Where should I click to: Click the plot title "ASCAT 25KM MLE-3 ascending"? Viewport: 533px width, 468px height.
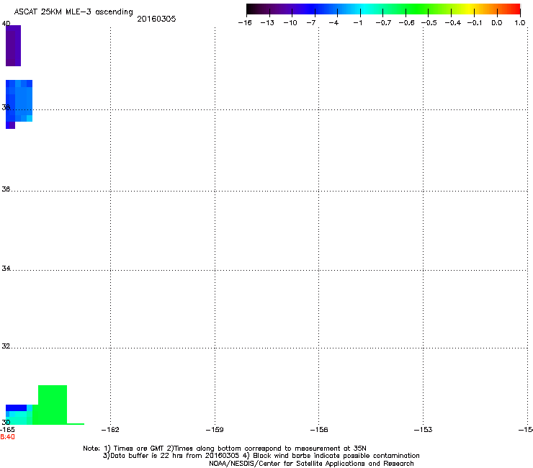pos(73,12)
